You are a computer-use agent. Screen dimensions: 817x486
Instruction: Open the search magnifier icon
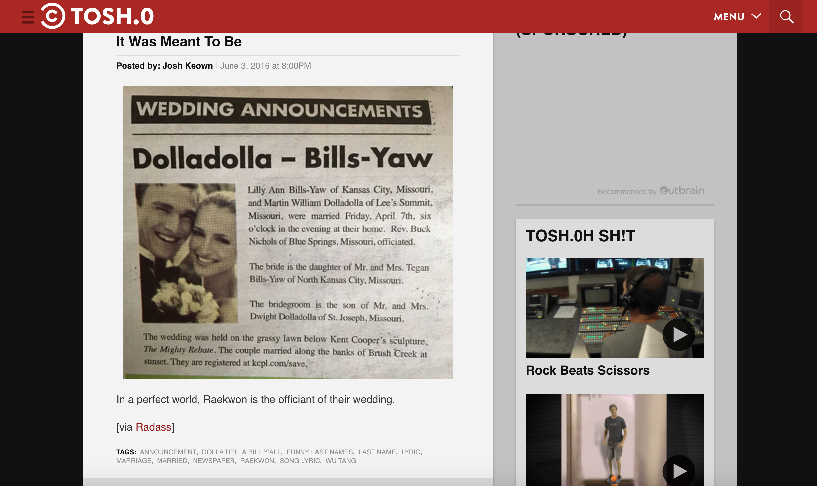786,16
